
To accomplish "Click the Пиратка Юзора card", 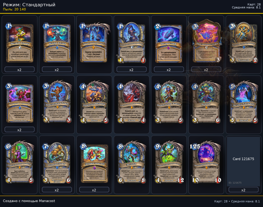I will 94,102.
